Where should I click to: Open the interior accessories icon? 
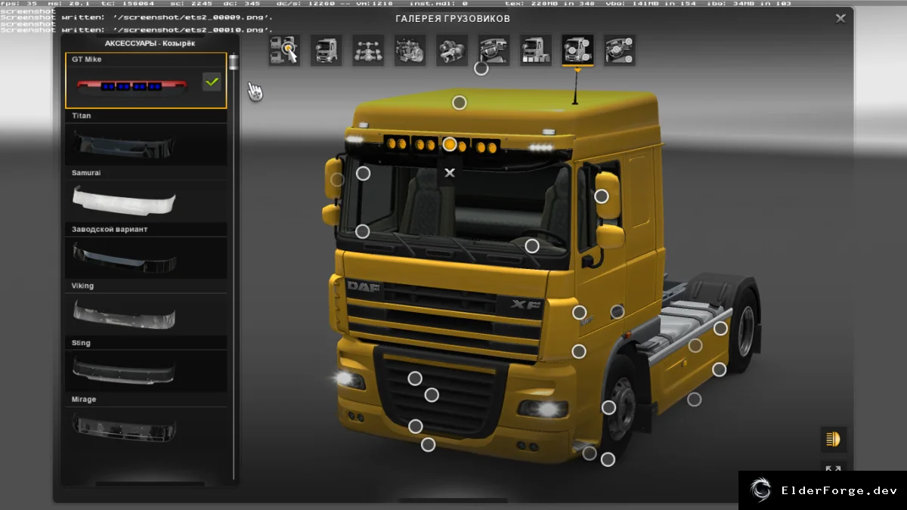(619, 50)
